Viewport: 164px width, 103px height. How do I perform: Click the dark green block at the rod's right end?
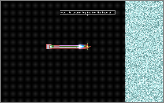coord(76,47)
